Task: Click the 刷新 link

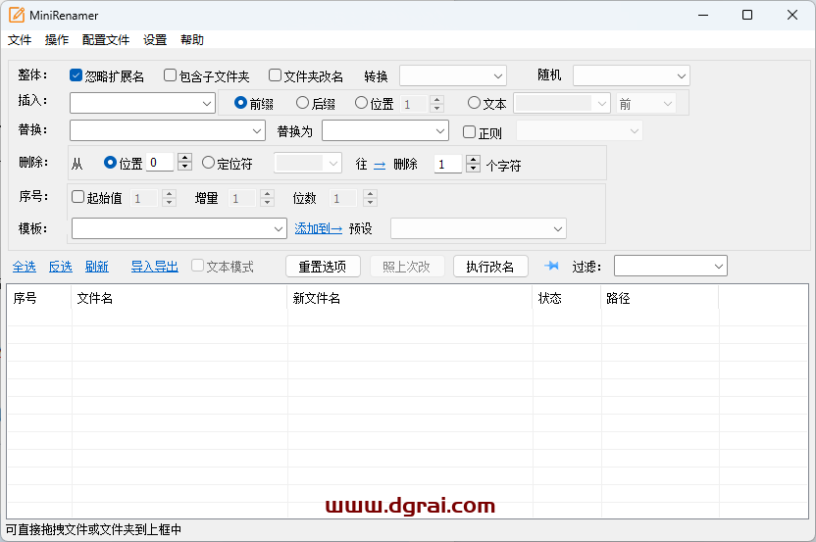Action: [97, 267]
